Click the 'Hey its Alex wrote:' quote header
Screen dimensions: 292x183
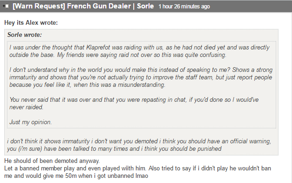tap(31, 22)
